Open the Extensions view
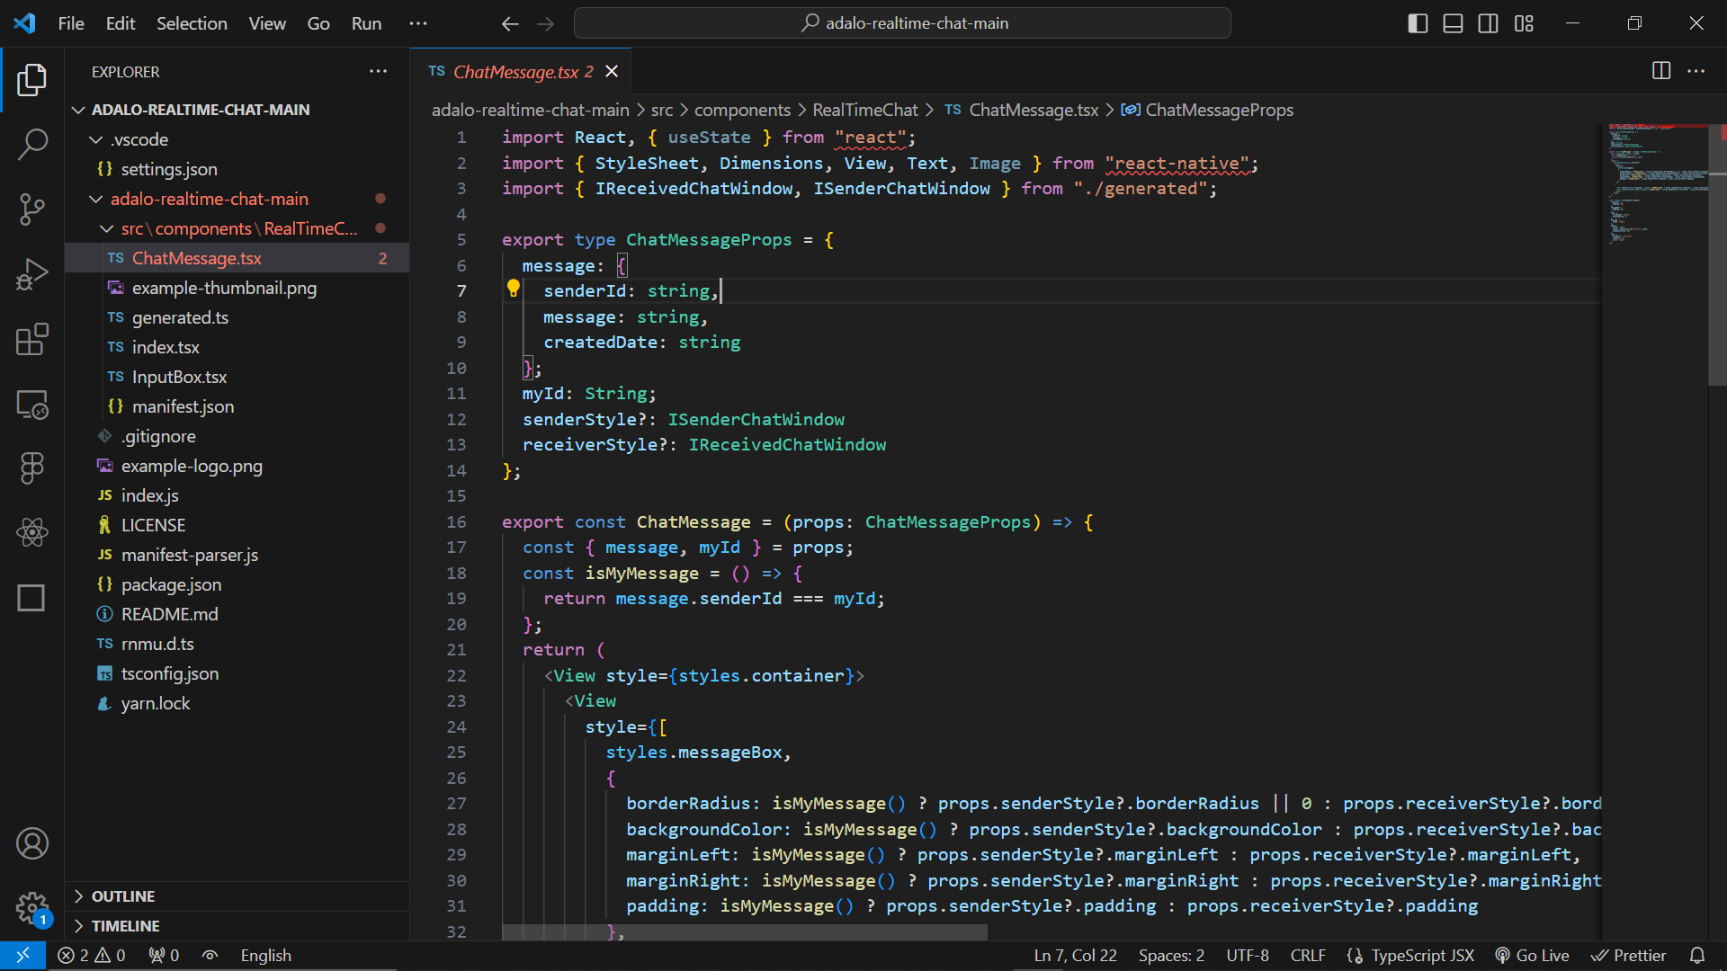Viewport: 1727px width, 971px height. click(32, 340)
